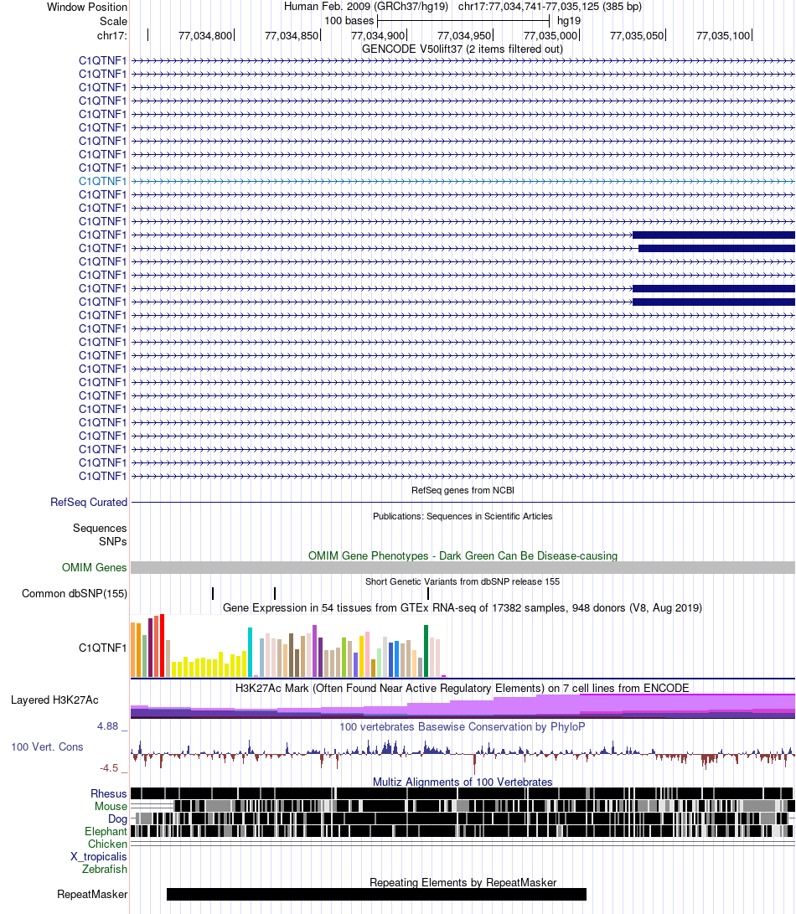The width and height of the screenshot is (796, 914).
Task: Click the X_tropicalis alignment label
Action: tap(99, 856)
